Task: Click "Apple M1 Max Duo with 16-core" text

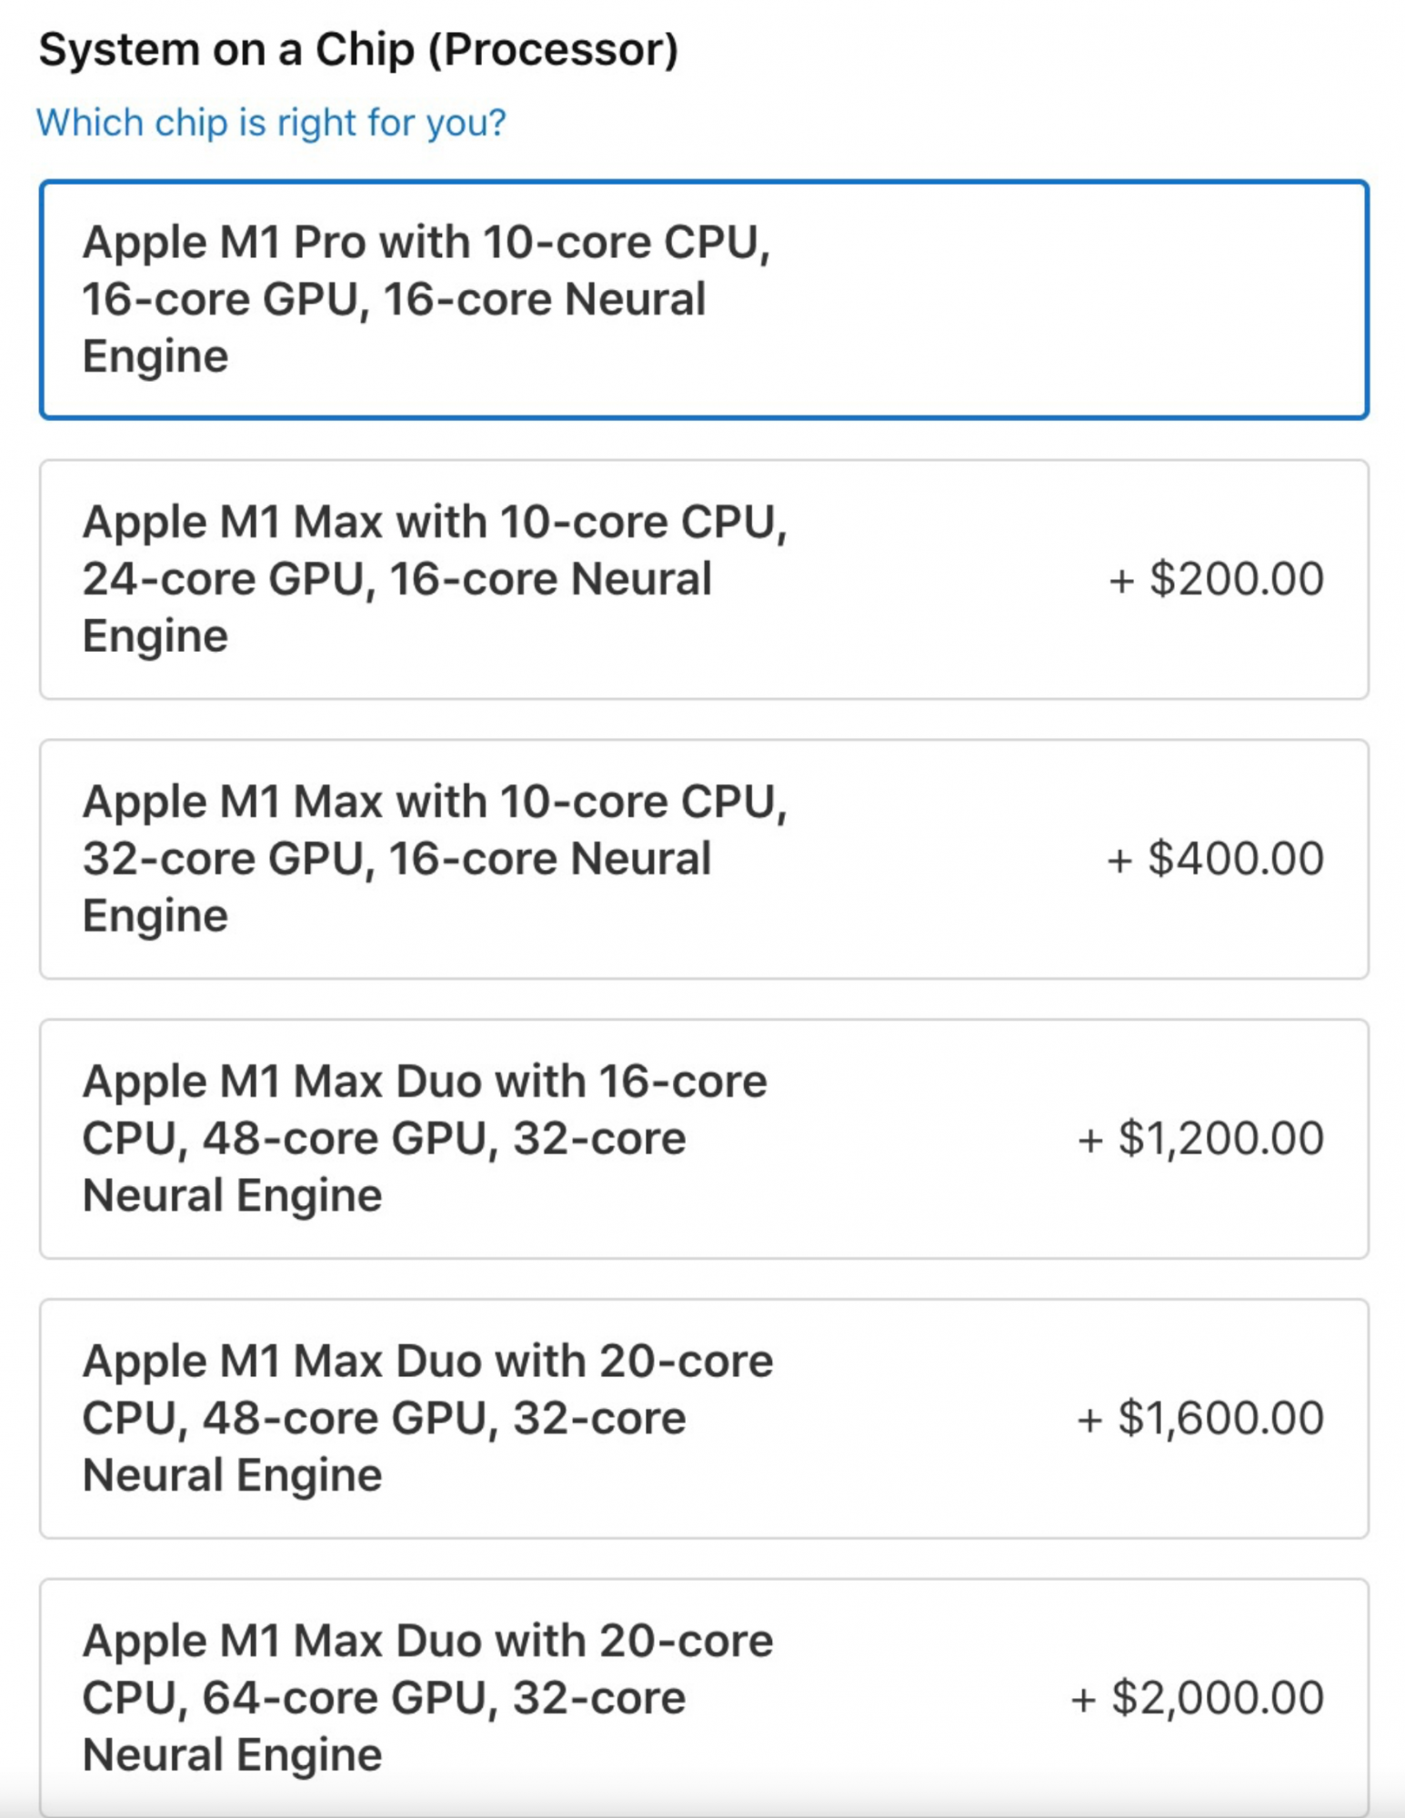Action: click(425, 1082)
